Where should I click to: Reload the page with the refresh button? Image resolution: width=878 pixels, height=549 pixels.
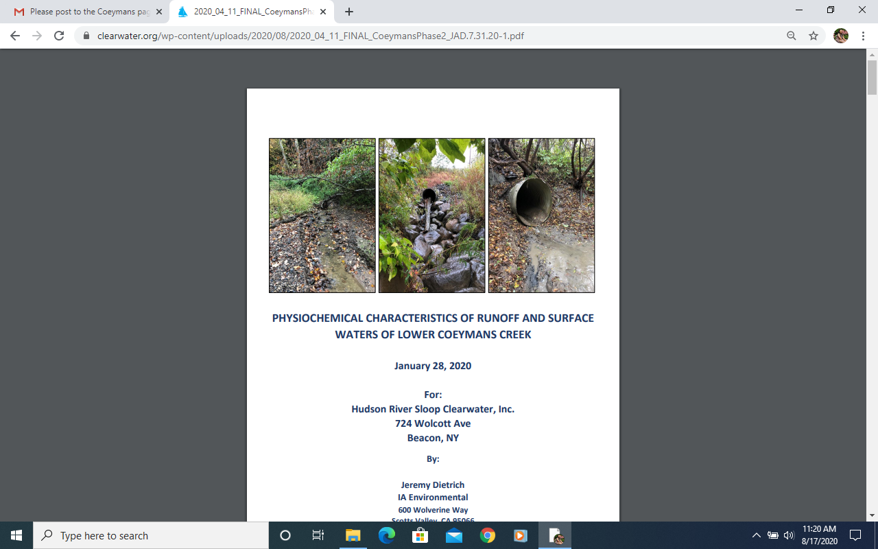tap(59, 36)
